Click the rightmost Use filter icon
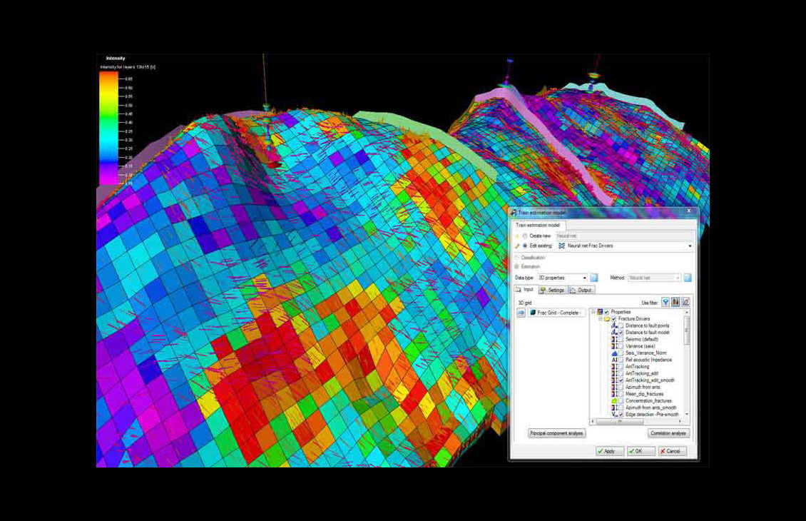The width and height of the screenshot is (806, 521). click(685, 303)
